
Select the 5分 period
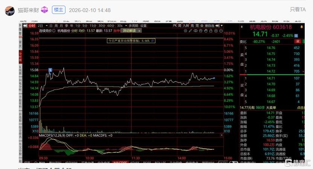tap(85, 26)
